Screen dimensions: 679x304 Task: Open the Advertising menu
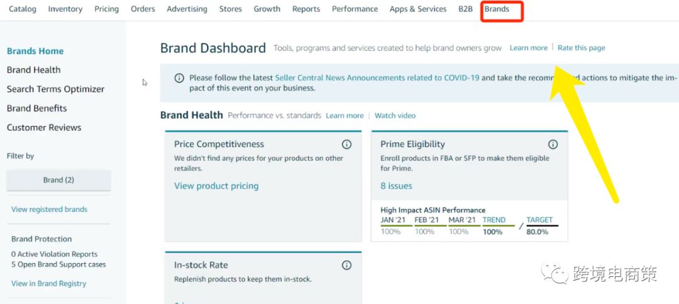pyautogui.click(x=187, y=9)
